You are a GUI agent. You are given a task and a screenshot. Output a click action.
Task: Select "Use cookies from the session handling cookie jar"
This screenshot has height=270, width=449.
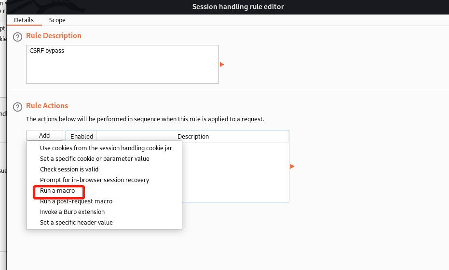(106, 148)
